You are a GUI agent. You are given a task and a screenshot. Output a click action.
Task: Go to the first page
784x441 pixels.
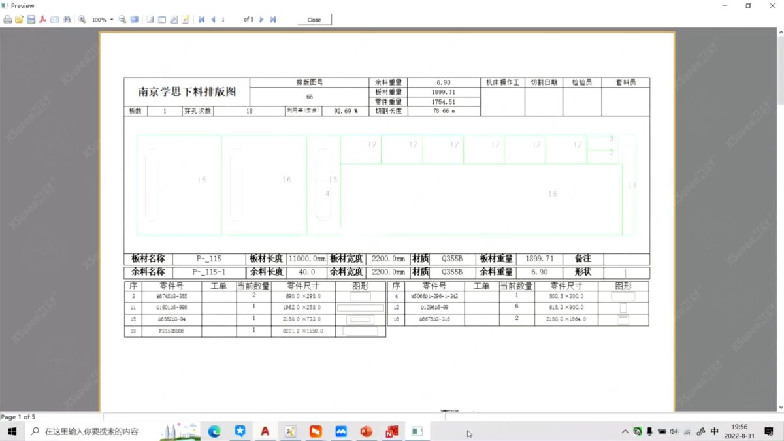201,20
